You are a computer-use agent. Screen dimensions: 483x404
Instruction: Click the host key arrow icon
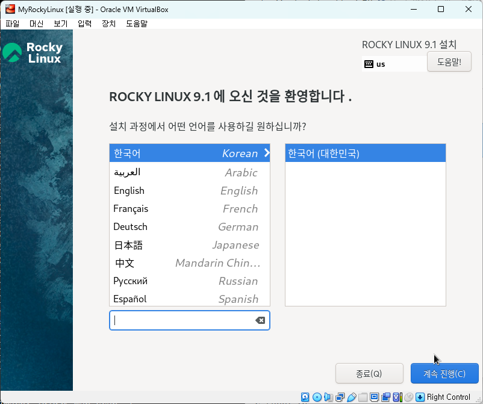click(420, 397)
